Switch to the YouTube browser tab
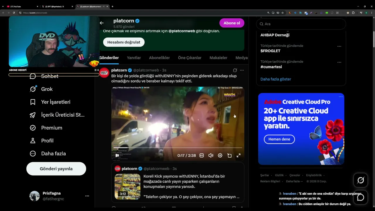This screenshot has height=211, width=375. (x=22, y=6)
